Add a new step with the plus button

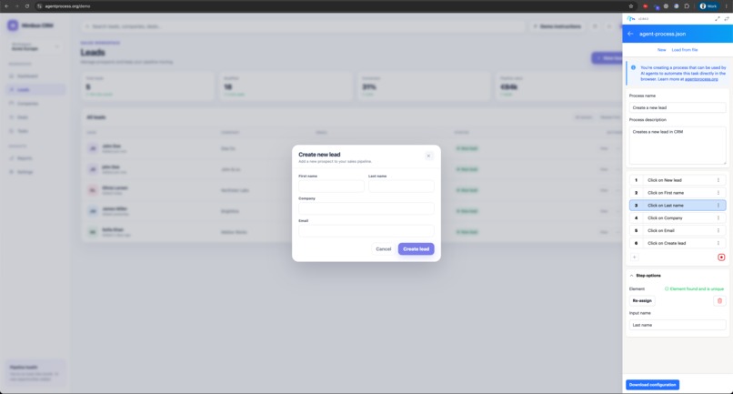(x=635, y=257)
